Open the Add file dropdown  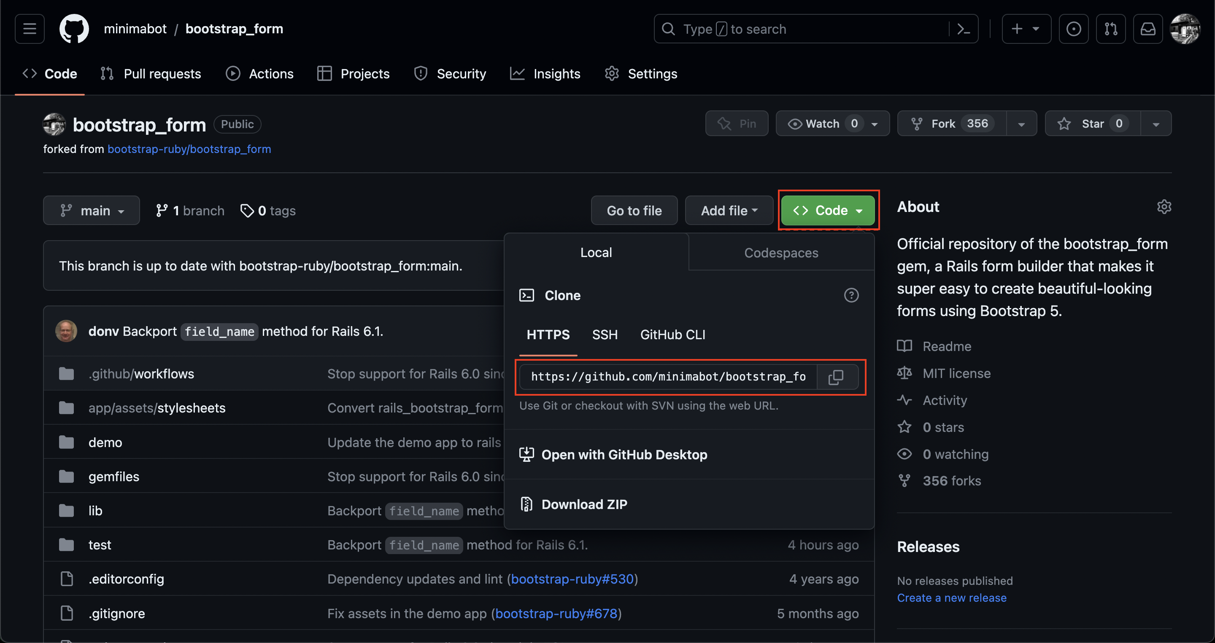(x=729, y=211)
